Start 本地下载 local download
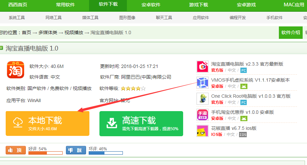The image size is (307, 165). 48,123
